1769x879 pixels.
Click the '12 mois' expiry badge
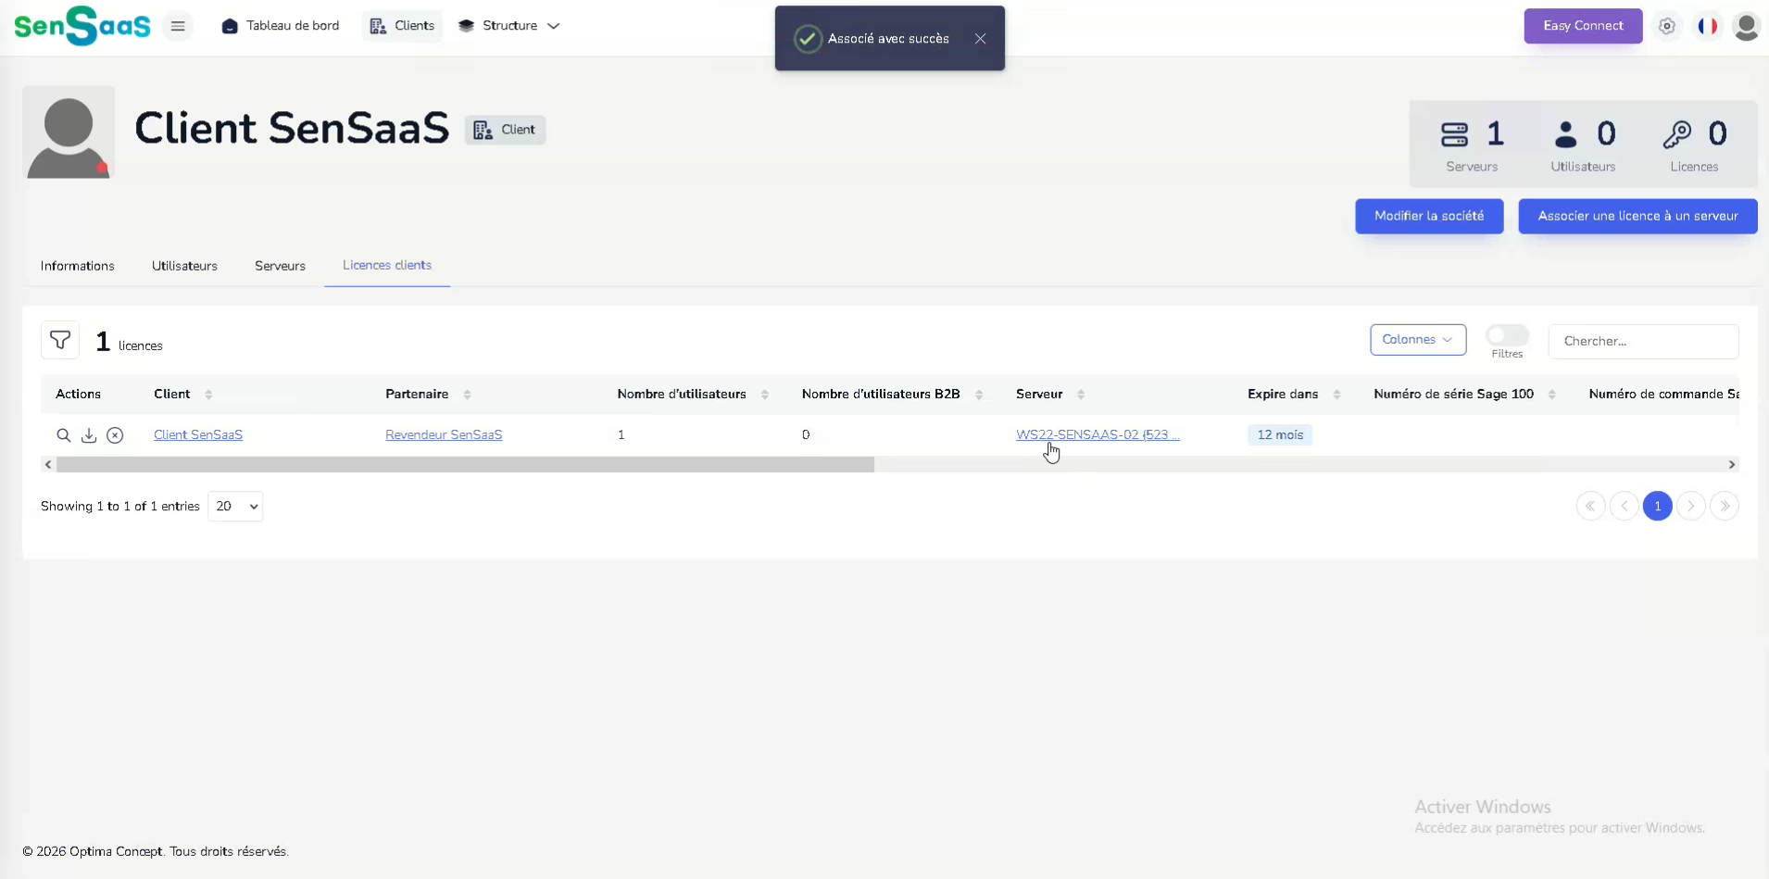pos(1280,435)
